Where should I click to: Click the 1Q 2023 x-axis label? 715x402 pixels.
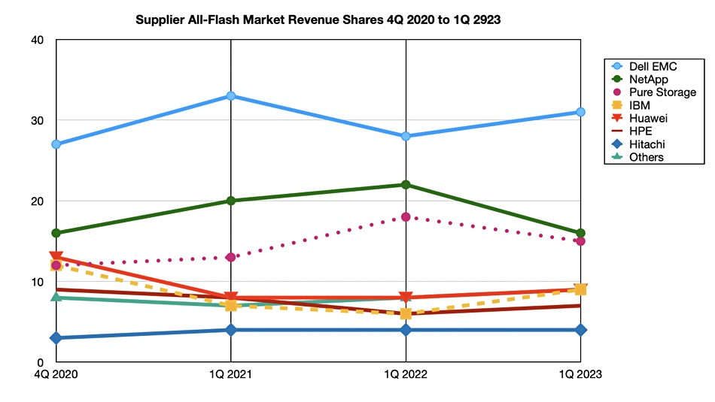tap(581, 373)
